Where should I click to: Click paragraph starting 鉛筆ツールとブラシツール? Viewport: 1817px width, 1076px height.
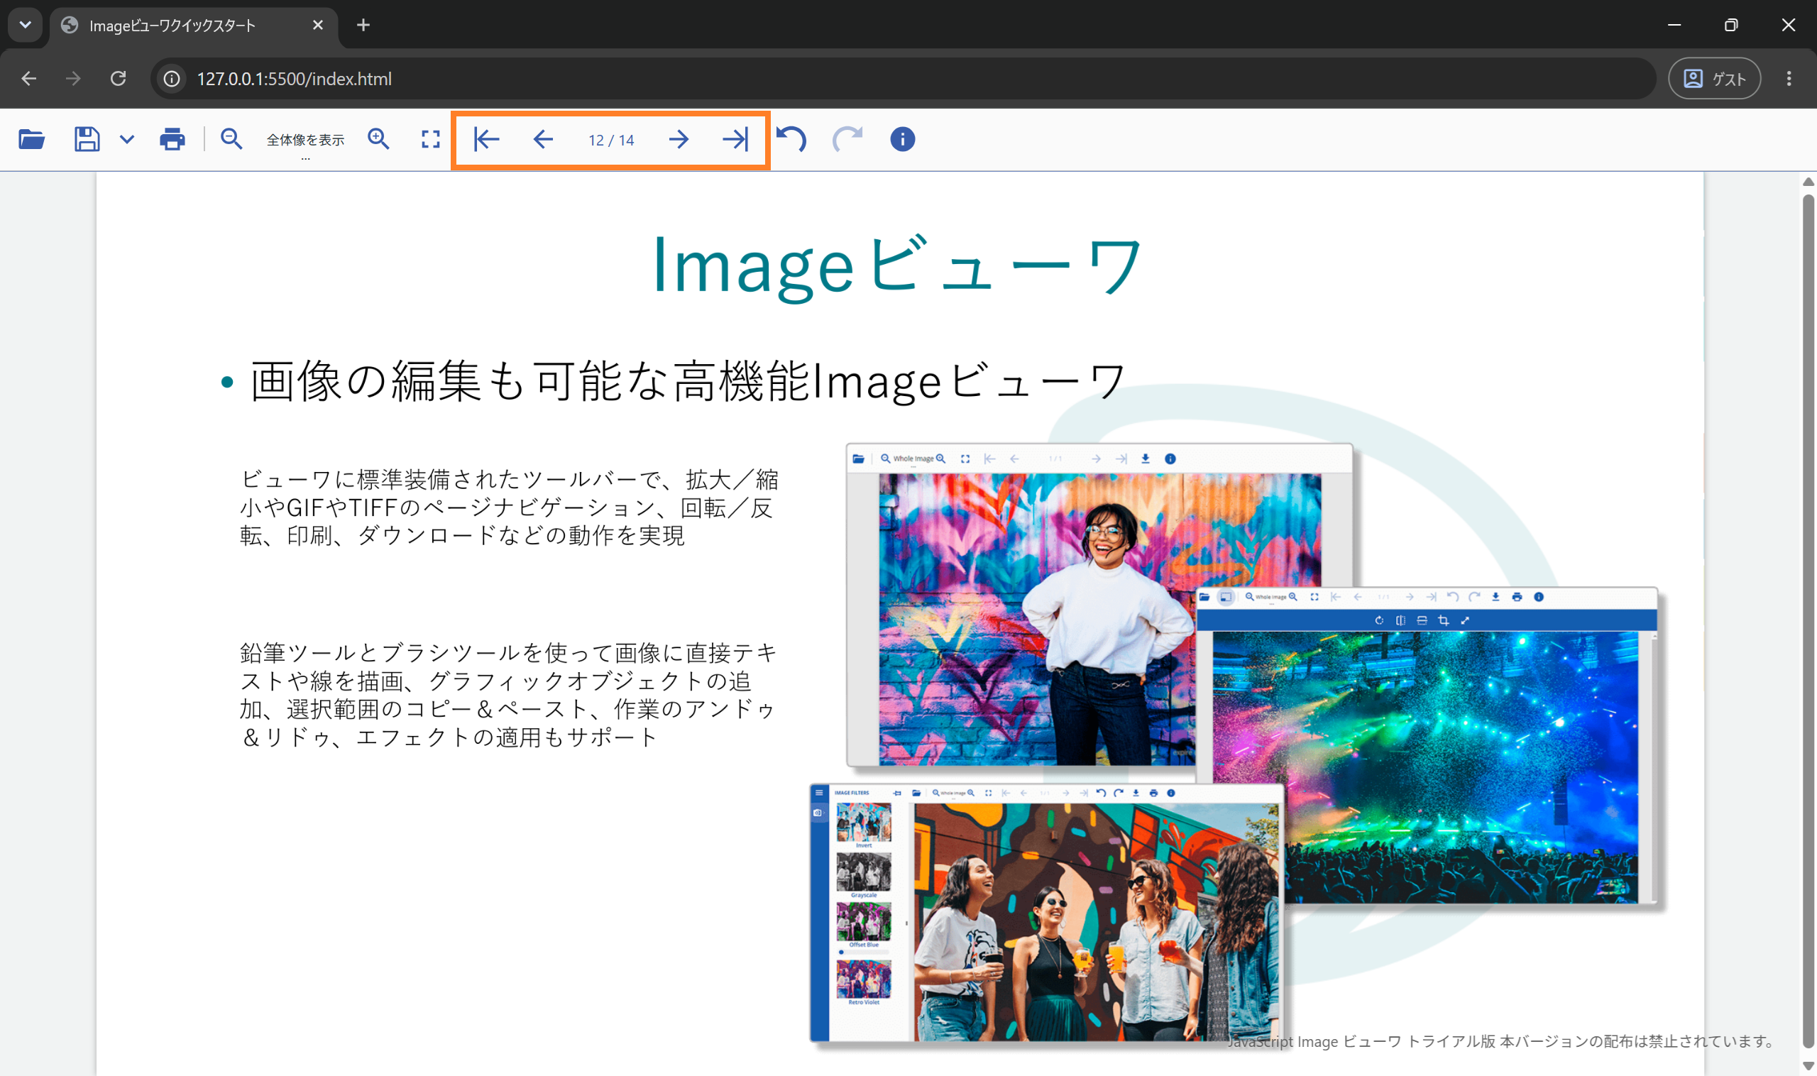[x=509, y=695]
